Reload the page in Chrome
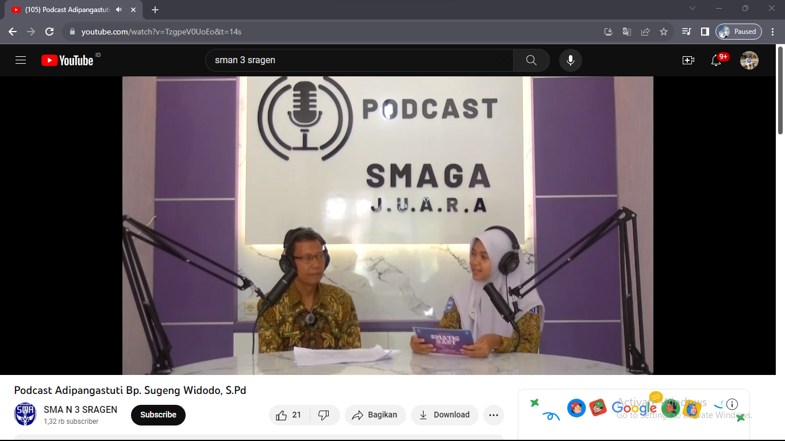 pos(49,32)
